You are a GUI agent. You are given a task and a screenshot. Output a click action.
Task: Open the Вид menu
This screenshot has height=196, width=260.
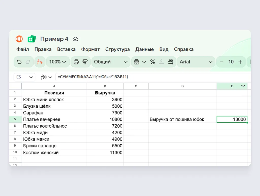click(164, 49)
